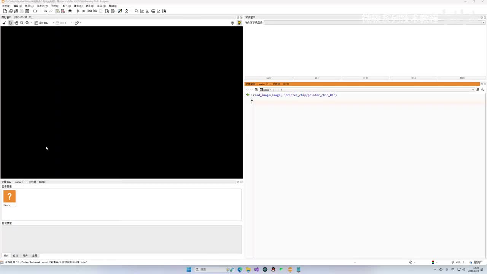The width and height of the screenshot is (487, 274).
Task: Toggle the light bulb icon in graphics window
Action: 239,23
